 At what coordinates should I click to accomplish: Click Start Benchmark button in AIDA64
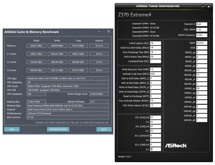[58, 129]
